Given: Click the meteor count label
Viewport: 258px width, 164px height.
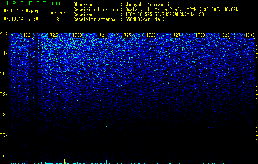Looking at the screenshot, I should (58, 13).
